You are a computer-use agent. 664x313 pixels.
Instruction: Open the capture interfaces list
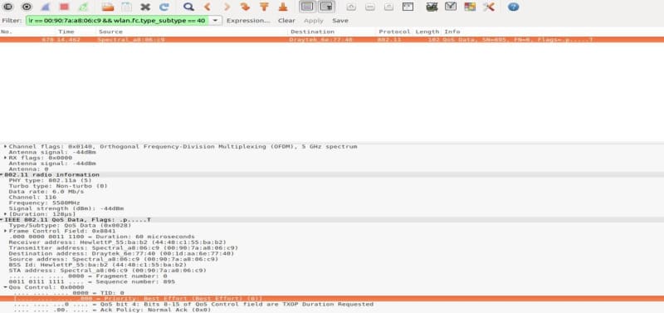8,7
